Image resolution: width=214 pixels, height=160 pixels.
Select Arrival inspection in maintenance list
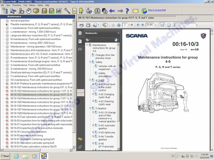[x=20, y=21]
